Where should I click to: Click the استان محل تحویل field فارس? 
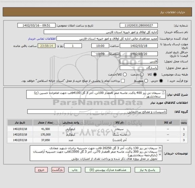click(x=139, y=61)
